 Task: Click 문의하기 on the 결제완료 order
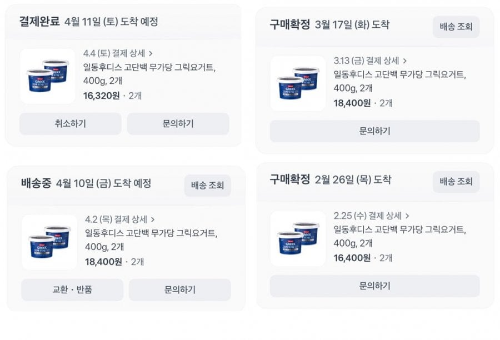(178, 124)
